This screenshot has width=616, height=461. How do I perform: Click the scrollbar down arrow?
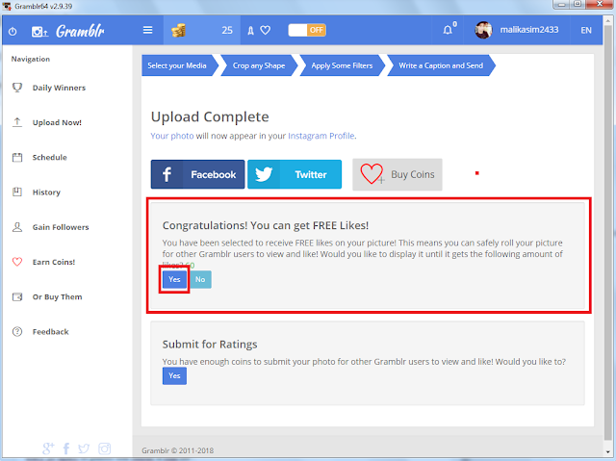tap(608, 451)
